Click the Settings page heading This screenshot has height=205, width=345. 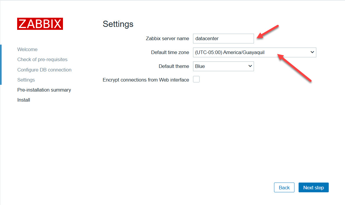(118, 24)
